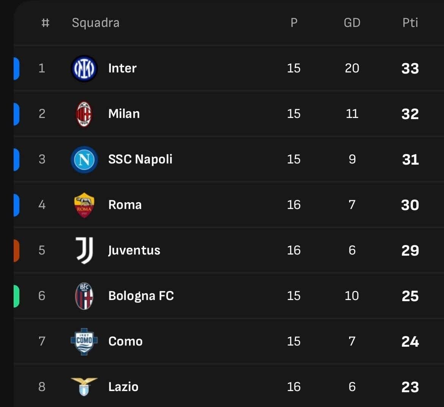The height and width of the screenshot is (407, 444).
Task: Tap the Como club badge
Action: coord(84,341)
